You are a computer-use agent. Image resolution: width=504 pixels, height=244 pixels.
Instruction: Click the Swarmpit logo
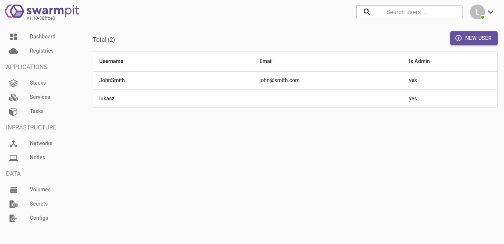coord(42,11)
